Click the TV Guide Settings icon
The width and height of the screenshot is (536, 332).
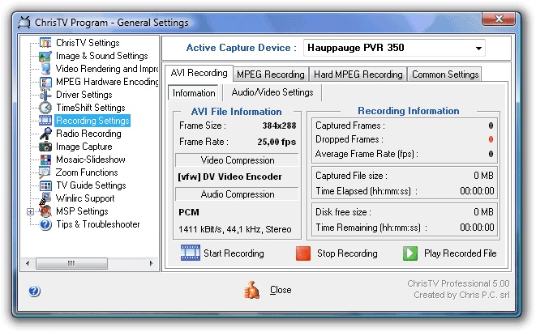pyautogui.click(x=45, y=185)
